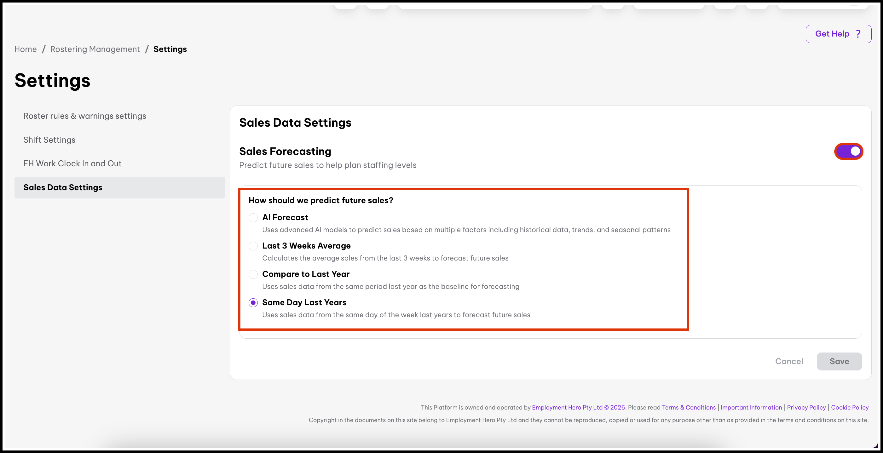The width and height of the screenshot is (883, 453).
Task: View the Privacy Policy link
Action: click(x=806, y=407)
